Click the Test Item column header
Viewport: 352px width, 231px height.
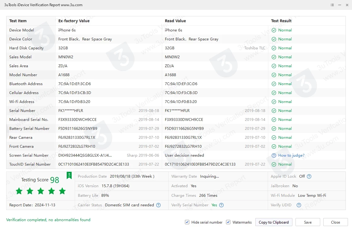[18, 21]
